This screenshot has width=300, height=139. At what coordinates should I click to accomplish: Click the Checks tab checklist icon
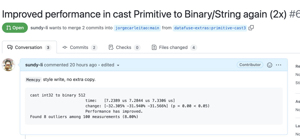tap(111, 47)
